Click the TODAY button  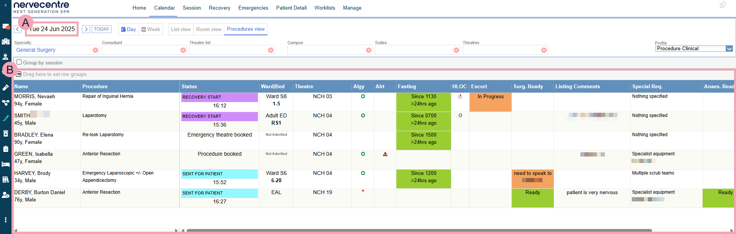[102, 29]
